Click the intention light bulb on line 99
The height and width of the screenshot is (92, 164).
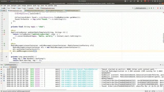click(x=10, y=51)
